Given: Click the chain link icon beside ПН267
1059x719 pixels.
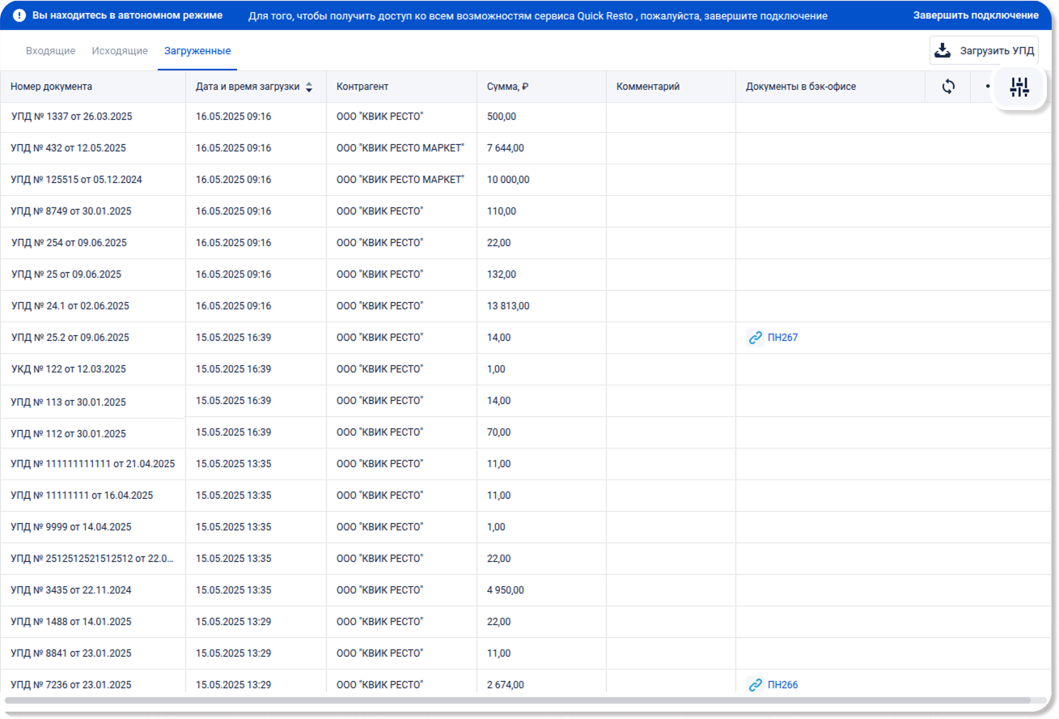Looking at the screenshot, I should pos(755,338).
